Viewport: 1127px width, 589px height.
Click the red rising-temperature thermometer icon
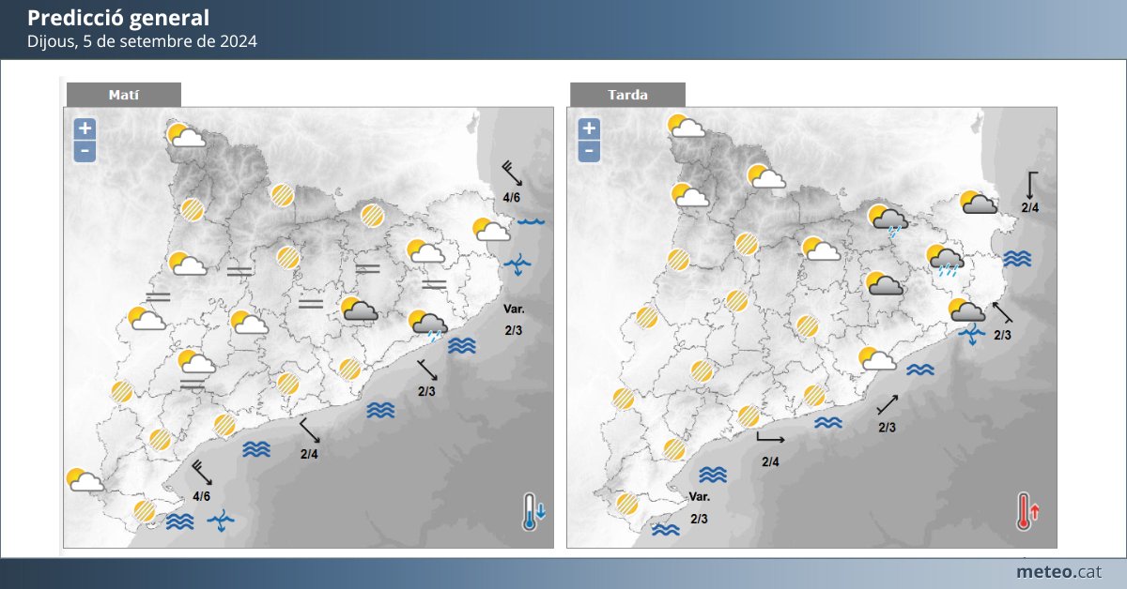[x=1027, y=512]
